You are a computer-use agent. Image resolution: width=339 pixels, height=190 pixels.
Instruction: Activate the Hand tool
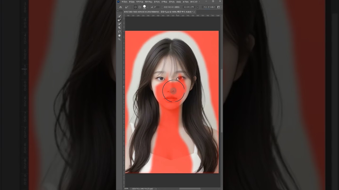[119, 35]
